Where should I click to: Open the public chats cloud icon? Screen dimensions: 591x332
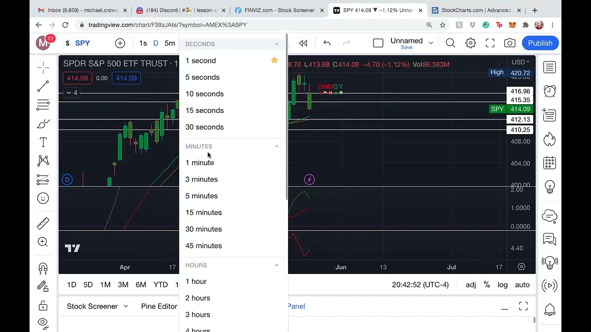click(x=549, y=215)
